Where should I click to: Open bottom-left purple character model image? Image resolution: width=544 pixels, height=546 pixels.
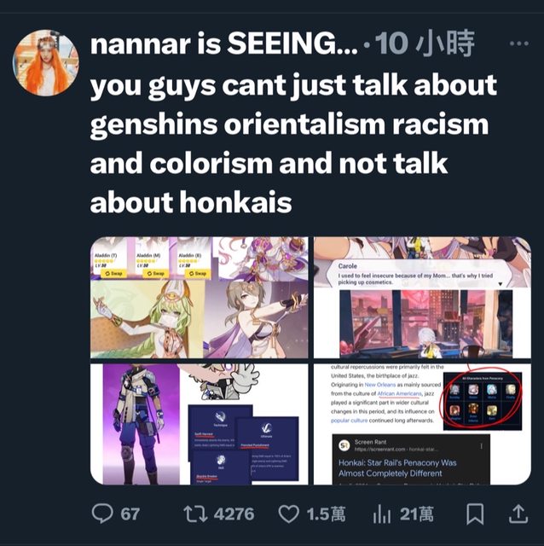[199, 424]
